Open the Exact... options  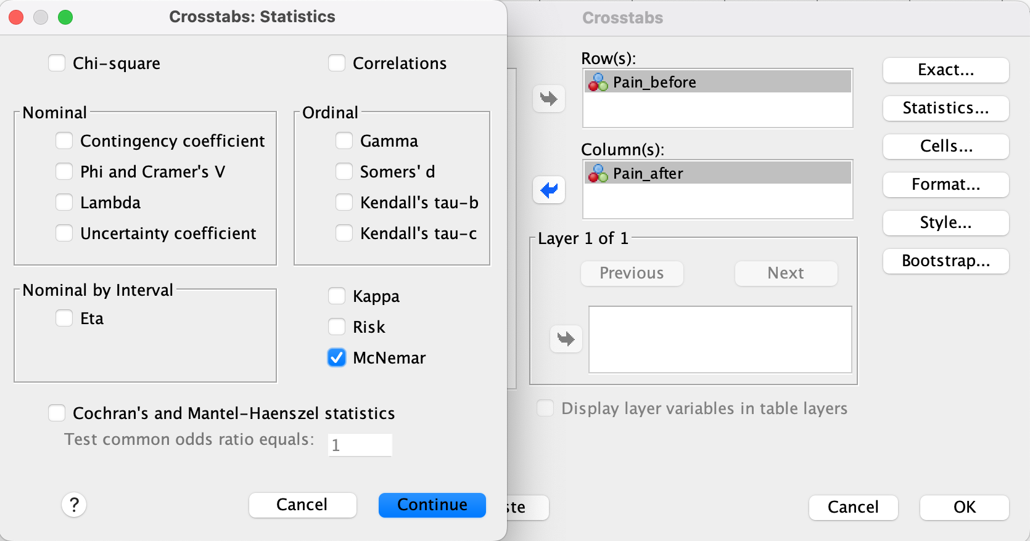946,70
